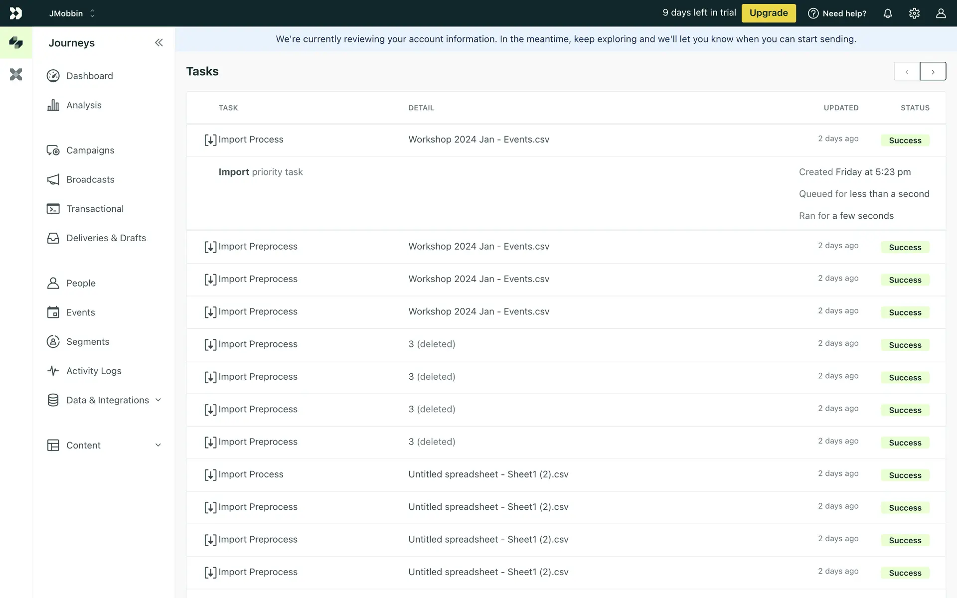Open the JMobbin workspace switcher

point(72,13)
